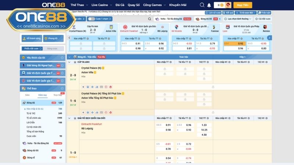This screenshot has height=165, width=294.
Task: Toggle the Cược 1 chạm switch
Action: (x=92, y=19)
